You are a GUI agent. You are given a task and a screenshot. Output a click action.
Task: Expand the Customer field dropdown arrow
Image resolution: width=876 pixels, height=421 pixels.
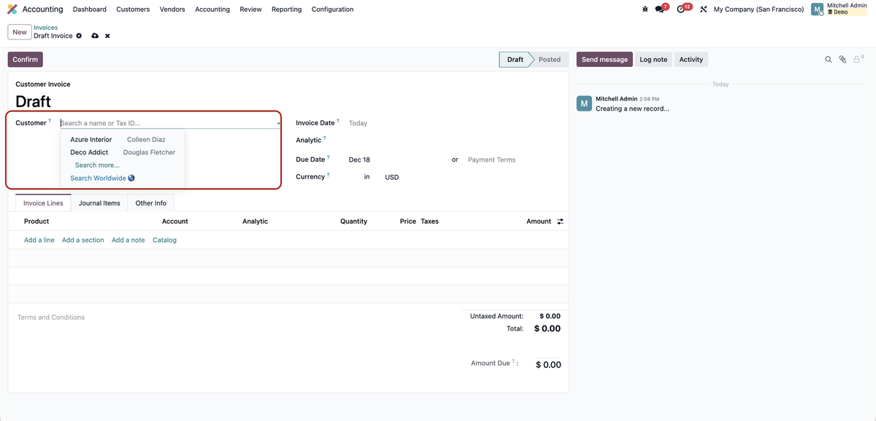pos(279,124)
